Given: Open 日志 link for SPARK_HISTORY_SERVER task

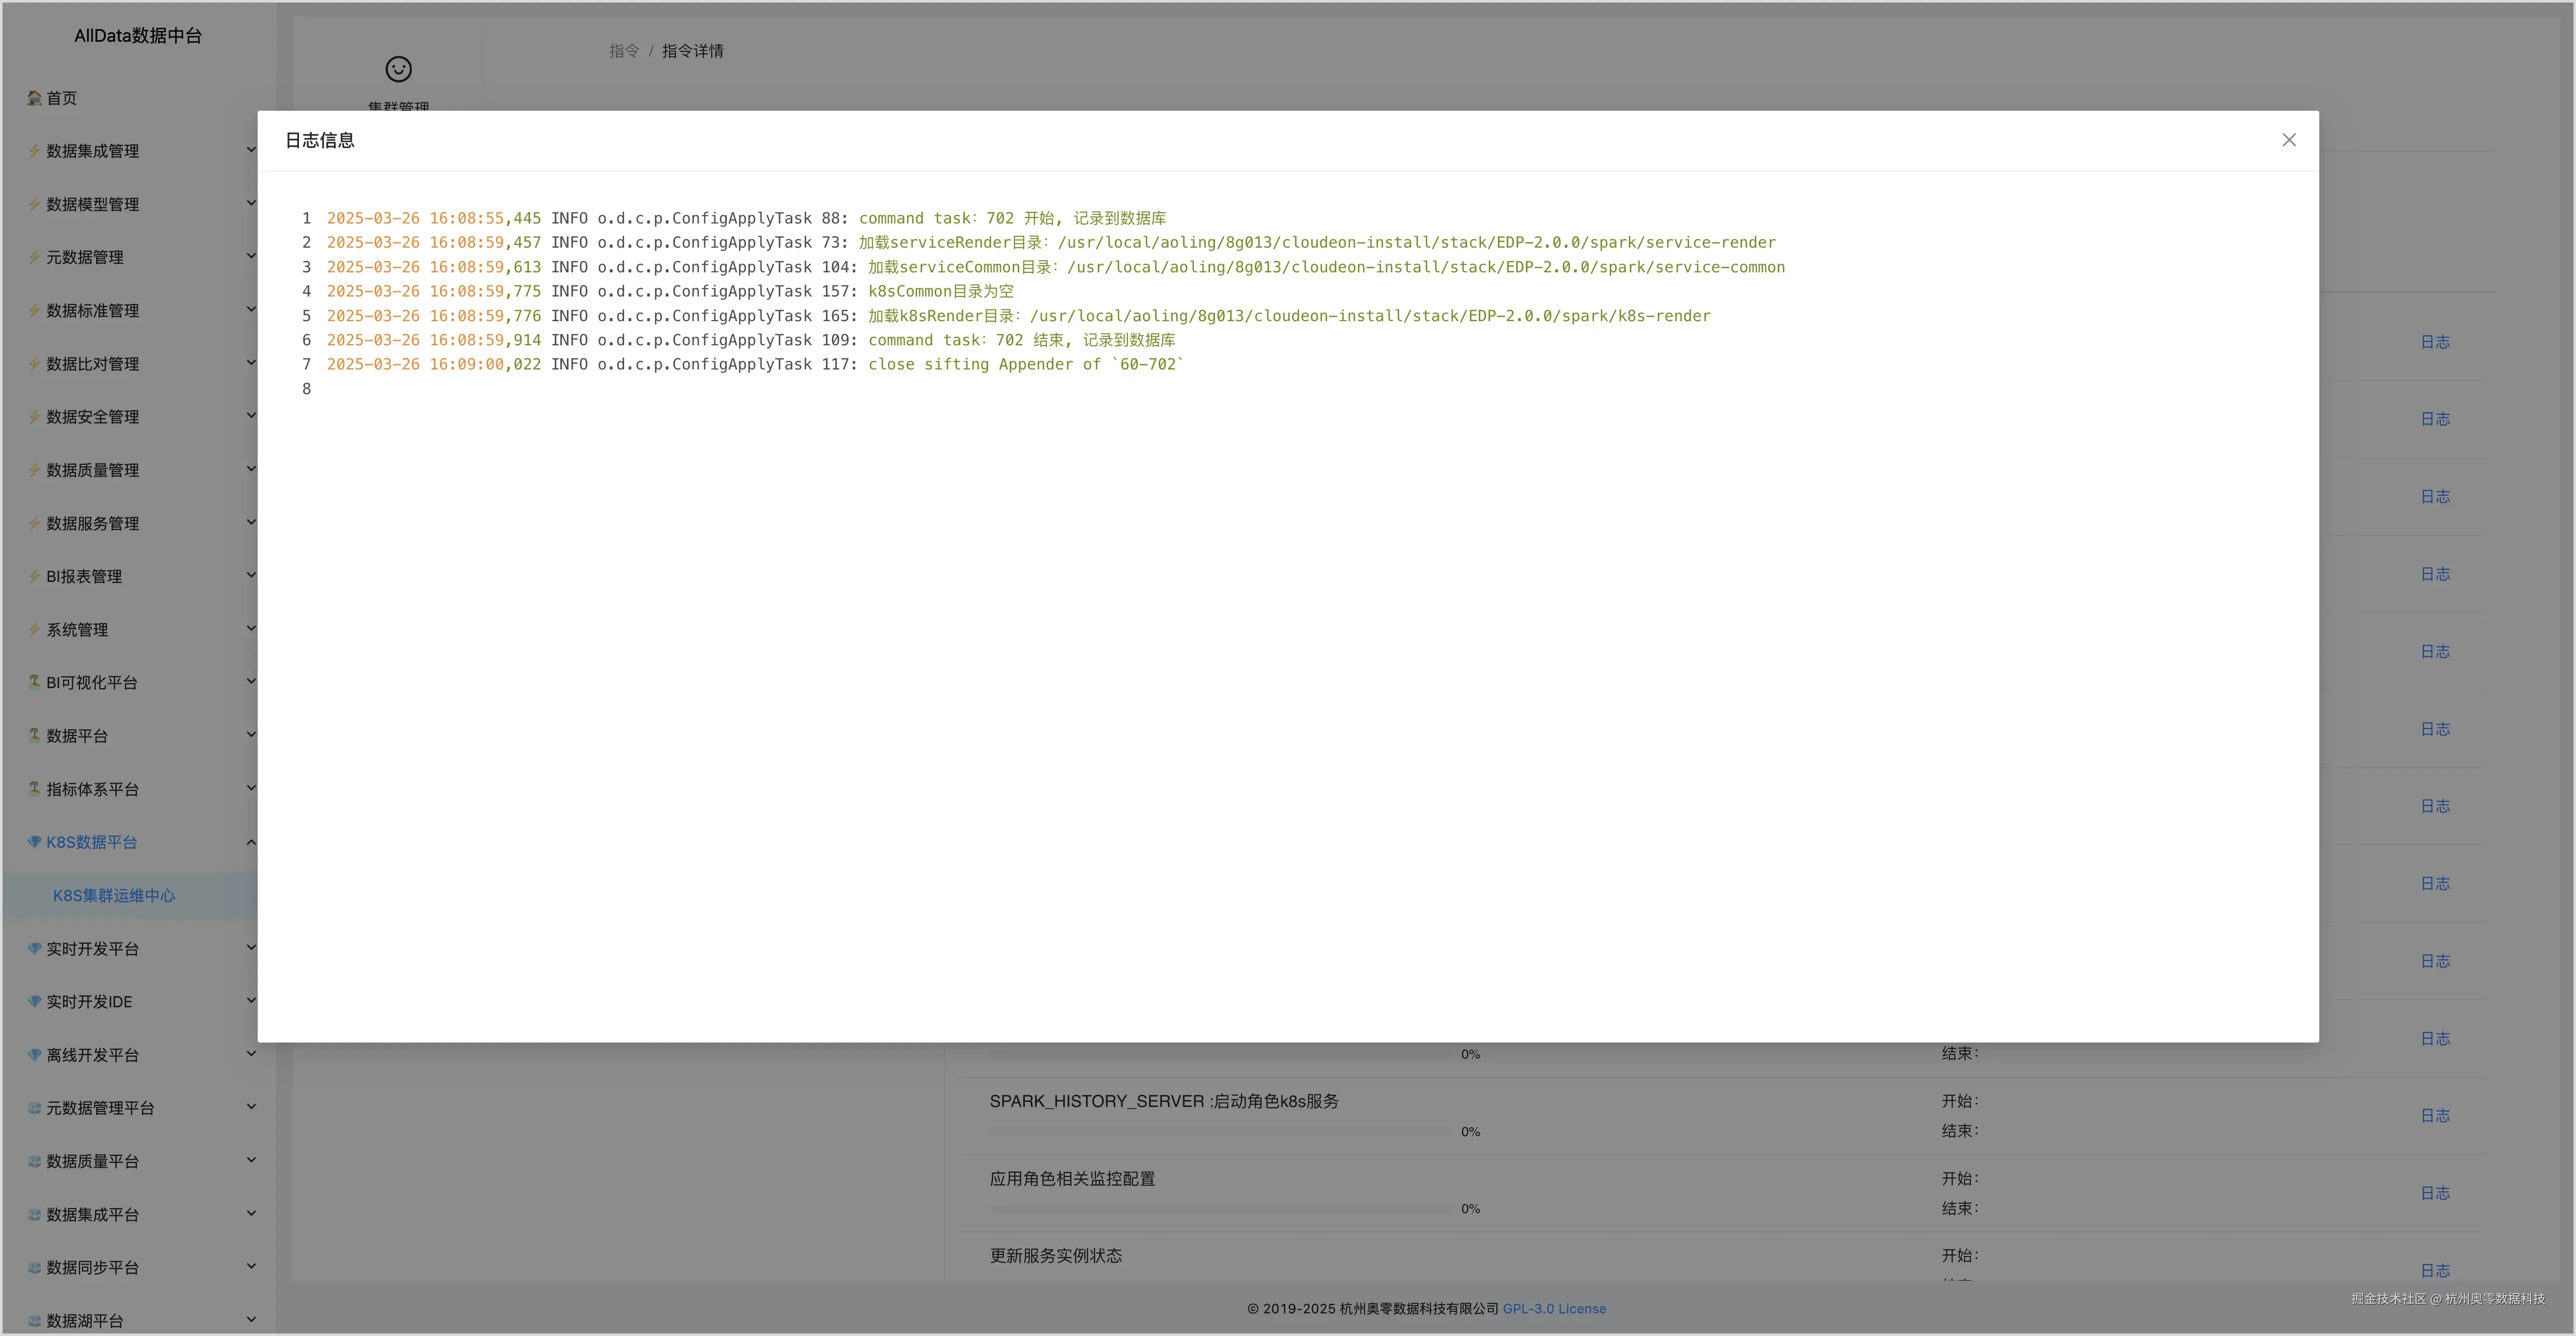Looking at the screenshot, I should coord(2434,1116).
